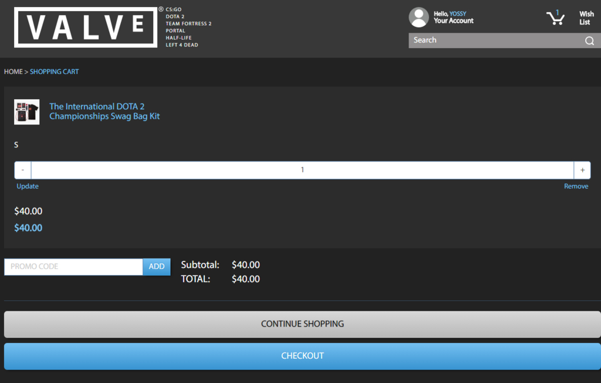Image resolution: width=601 pixels, height=383 pixels.
Task: Click the quantity field showing 1
Action: [302, 170]
